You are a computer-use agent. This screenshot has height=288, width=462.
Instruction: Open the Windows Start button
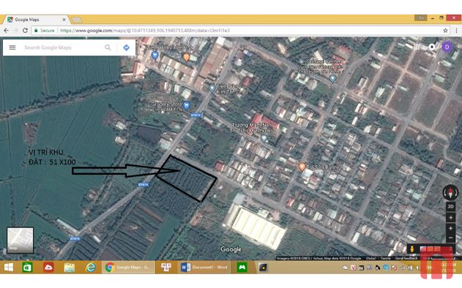click(9, 268)
